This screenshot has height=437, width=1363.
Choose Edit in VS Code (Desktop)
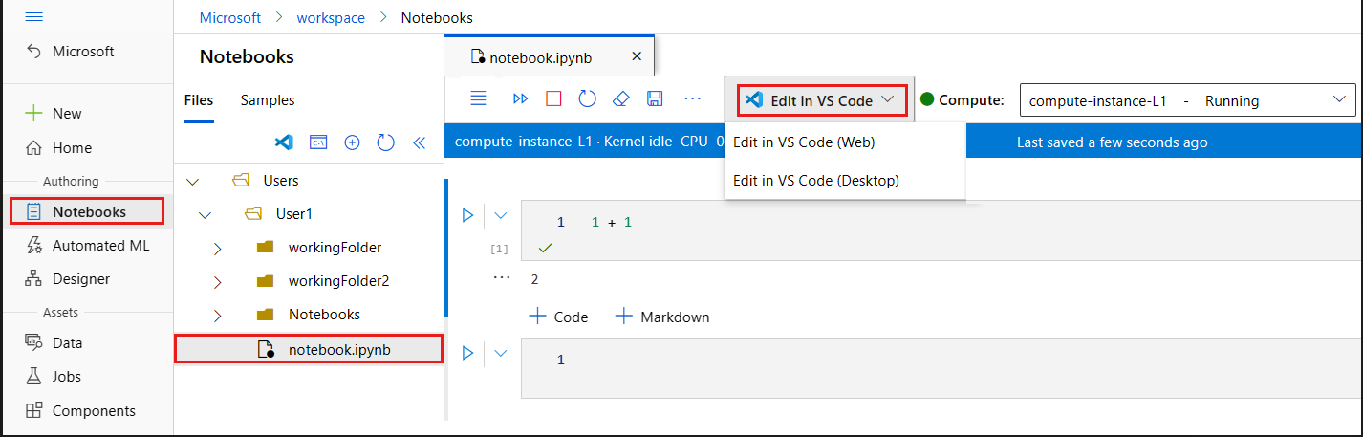tap(815, 180)
